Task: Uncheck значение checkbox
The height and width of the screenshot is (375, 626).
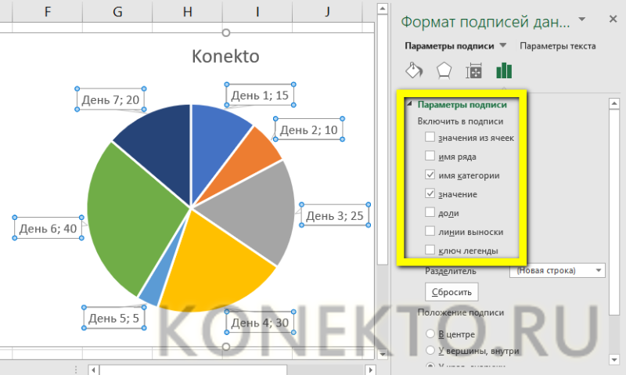Action: [430, 193]
